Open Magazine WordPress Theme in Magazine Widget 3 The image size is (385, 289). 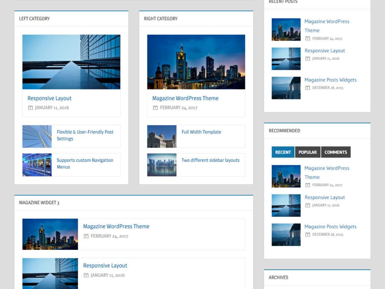(x=116, y=226)
